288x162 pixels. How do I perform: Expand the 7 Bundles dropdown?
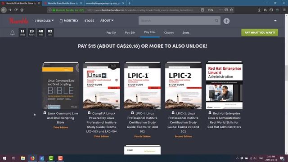tap(44, 21)
